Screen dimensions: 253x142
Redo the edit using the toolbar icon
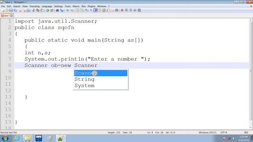(x=52, y=10)
